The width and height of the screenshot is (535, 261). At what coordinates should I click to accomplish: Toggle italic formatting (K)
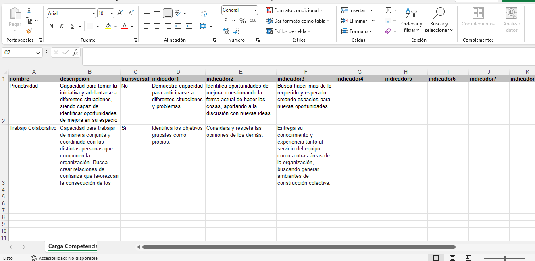pos(62,26)
